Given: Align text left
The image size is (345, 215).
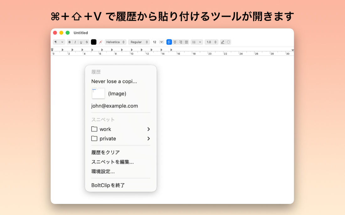Looking at the screenshot, I should [x=169, y=42].
